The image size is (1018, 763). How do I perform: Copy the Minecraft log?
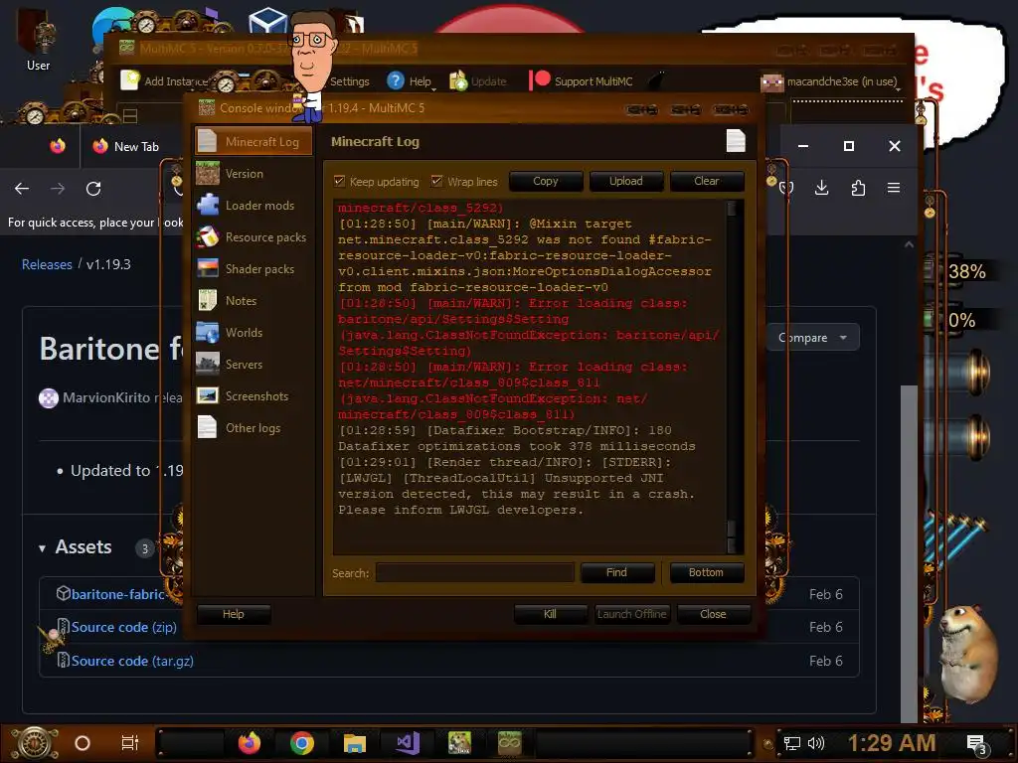tap(546, 181)
